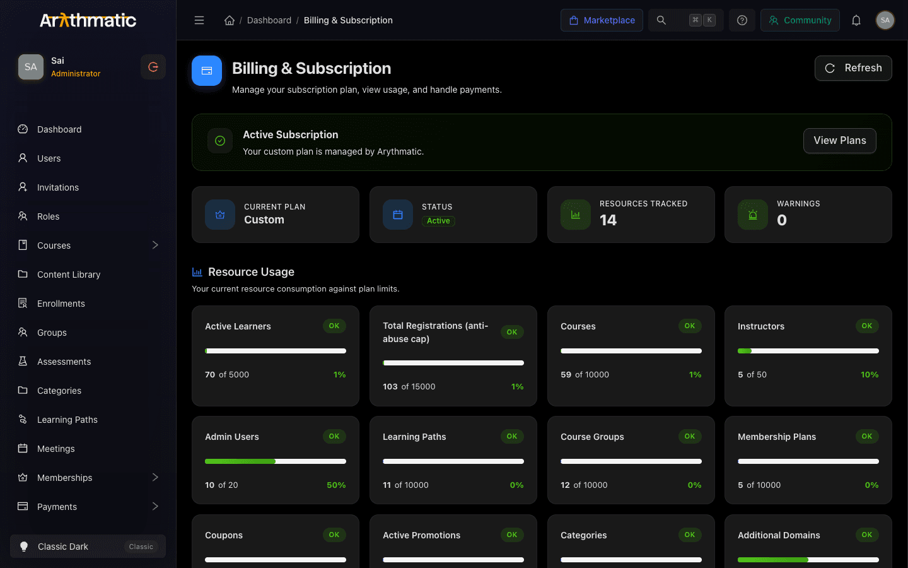Viewport: 908px width, 568px height.
Task: Click the Payments card icon
Action: pyautogui.click(x=23, y=507)
